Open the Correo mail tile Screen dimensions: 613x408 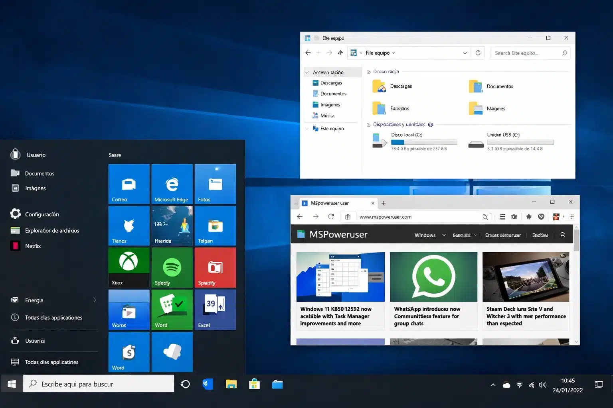point(129,184)
